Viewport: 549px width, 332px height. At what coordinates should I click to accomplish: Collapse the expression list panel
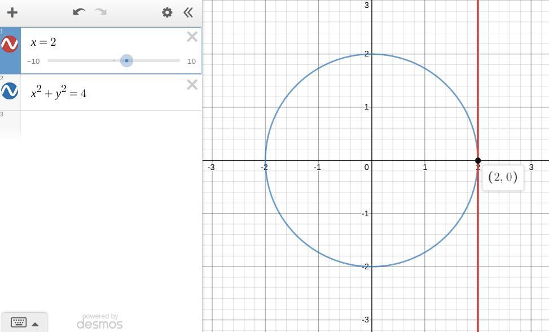click(x=188, y=12)
